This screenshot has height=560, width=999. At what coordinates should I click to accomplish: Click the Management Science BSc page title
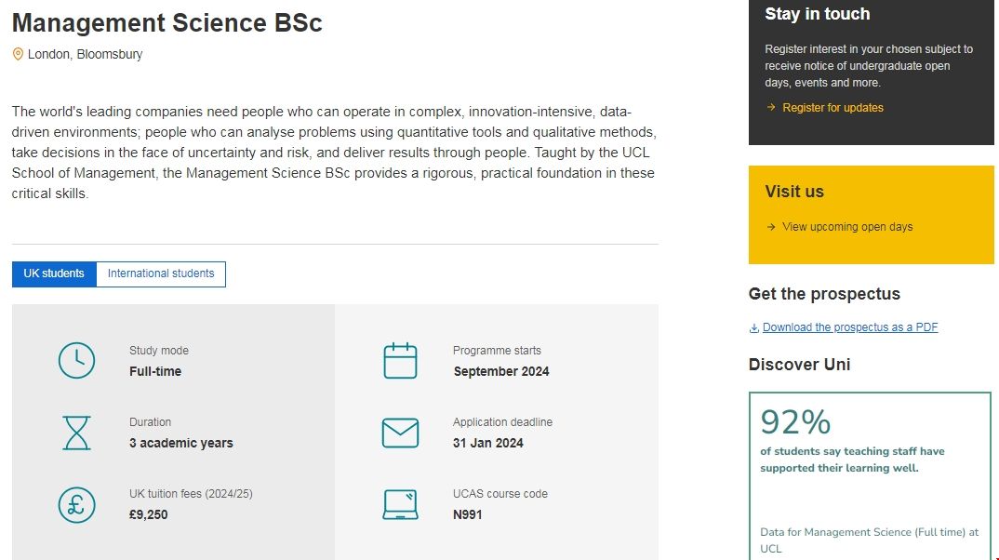(x=167, y=22)
